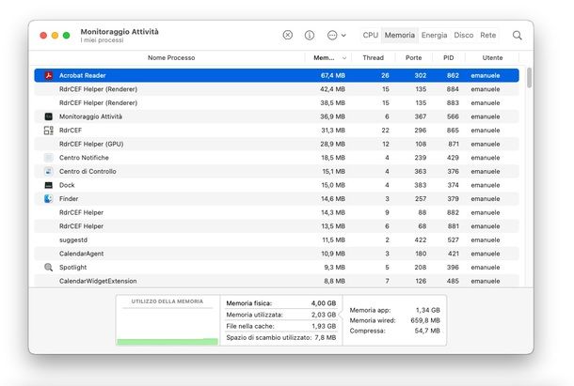574x386 pixels.
Task: Click the yellow minimize window button
Action: [55, 35]
